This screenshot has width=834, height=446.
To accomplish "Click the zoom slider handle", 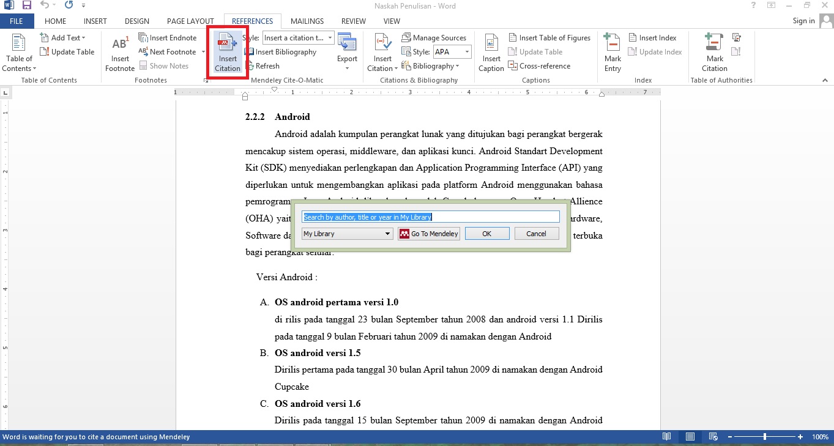I will (x=765, y=437).
